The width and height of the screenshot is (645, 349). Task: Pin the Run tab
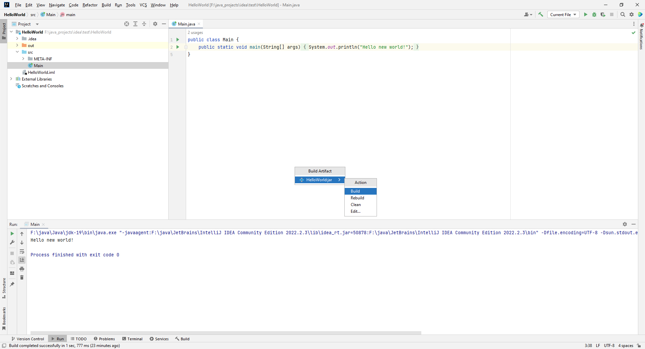point(12,284)
